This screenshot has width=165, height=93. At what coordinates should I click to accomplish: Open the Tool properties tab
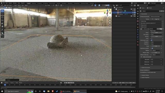click(138, 8)
